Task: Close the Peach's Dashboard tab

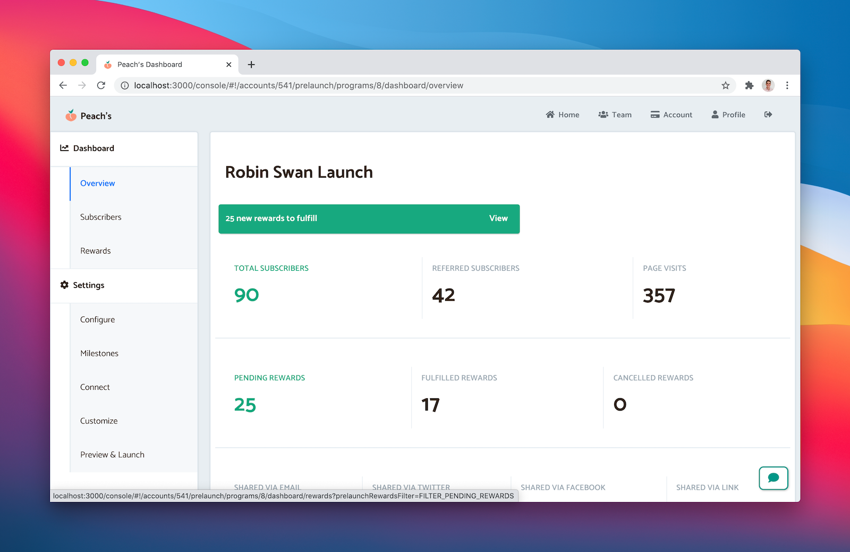Action: (229, 64)
